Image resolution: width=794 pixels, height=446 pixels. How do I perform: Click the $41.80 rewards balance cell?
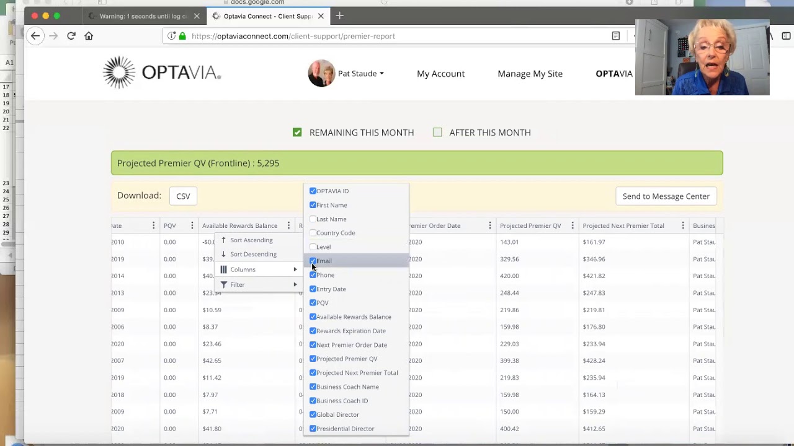coord(212,429)
